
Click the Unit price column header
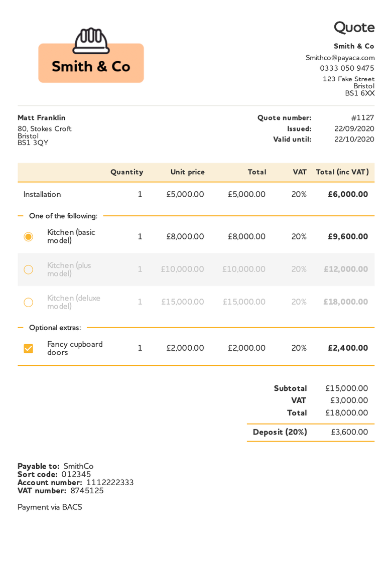[187, 172]
